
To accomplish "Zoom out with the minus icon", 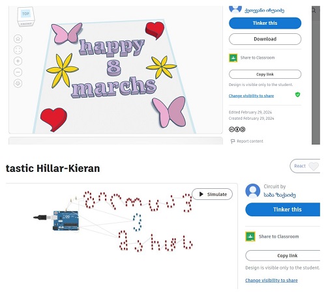I will point(18,72).
